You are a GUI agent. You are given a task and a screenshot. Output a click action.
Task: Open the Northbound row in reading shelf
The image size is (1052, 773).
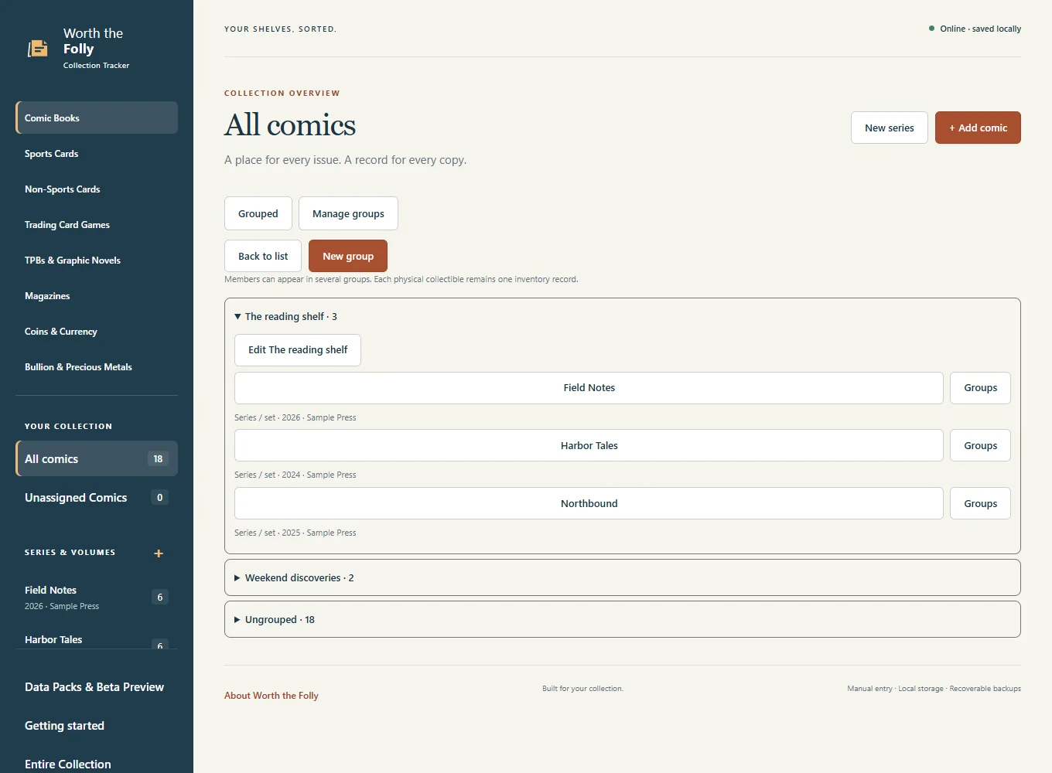(x=589, y=503)
